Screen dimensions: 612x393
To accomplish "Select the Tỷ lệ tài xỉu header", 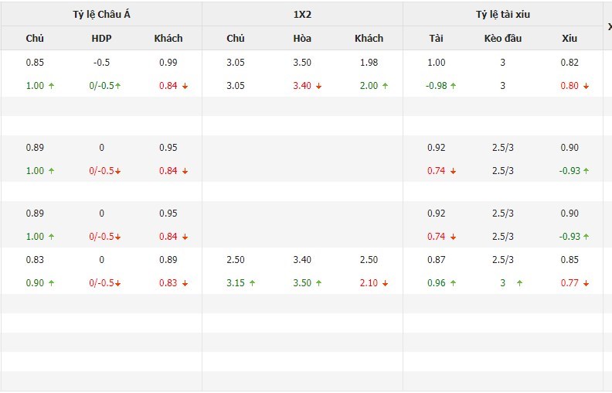I will pyautogui.click(x=503, y=14).
